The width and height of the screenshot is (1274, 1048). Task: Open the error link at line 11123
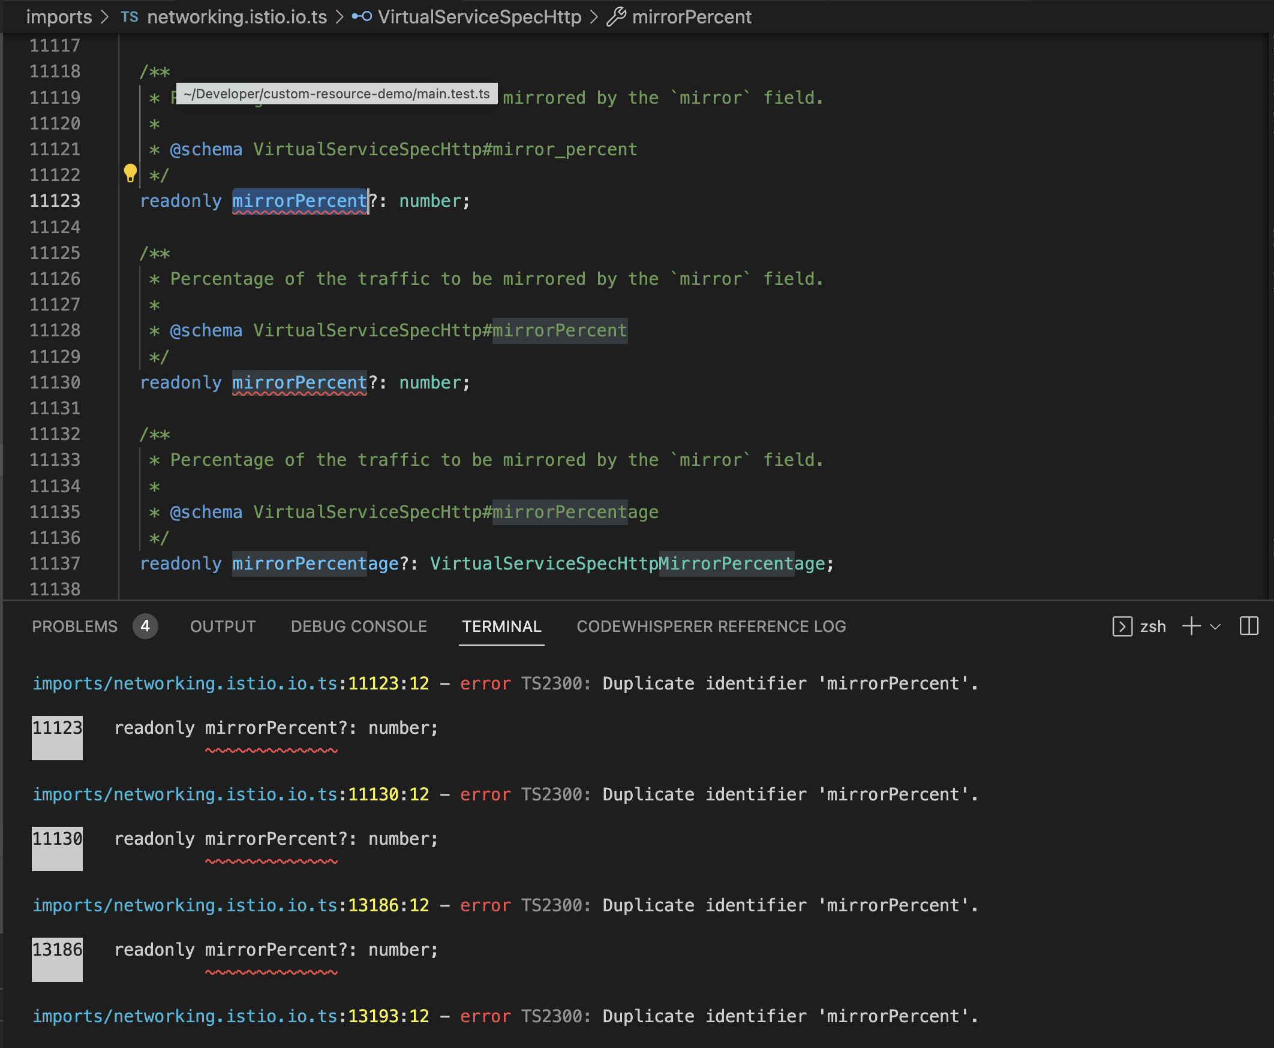[230, 683]
